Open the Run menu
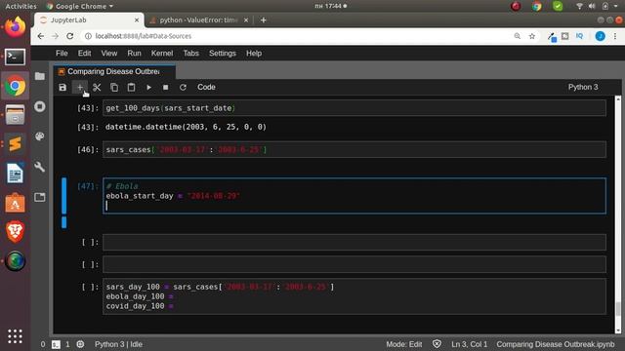The height and width of the screenshot is (351, 625). coord(135,54)
